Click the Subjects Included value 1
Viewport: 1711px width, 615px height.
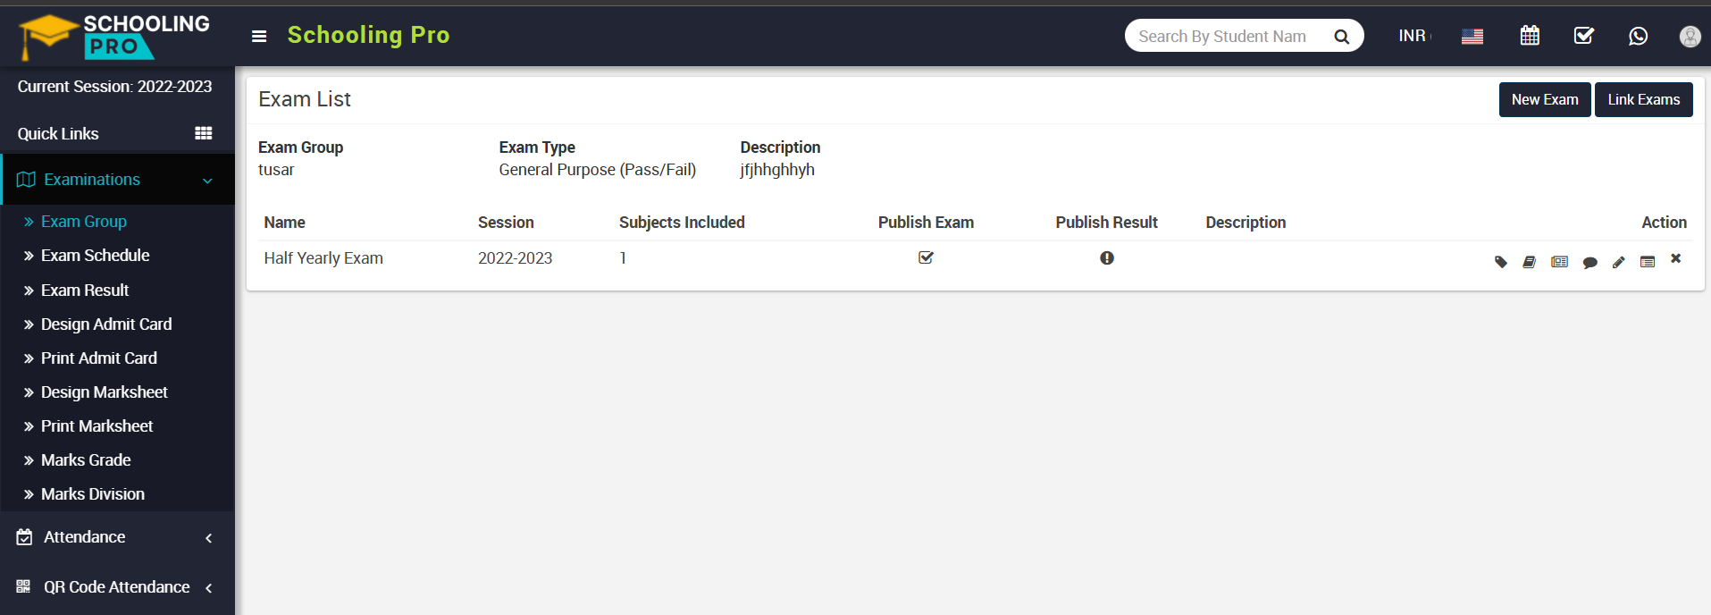[623, 258]
